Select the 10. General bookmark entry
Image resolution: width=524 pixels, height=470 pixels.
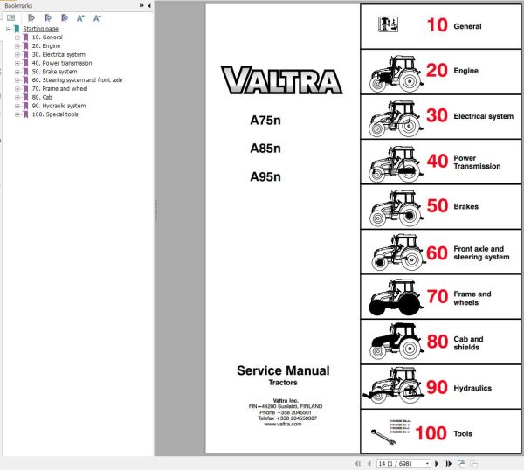click(47, 37)
